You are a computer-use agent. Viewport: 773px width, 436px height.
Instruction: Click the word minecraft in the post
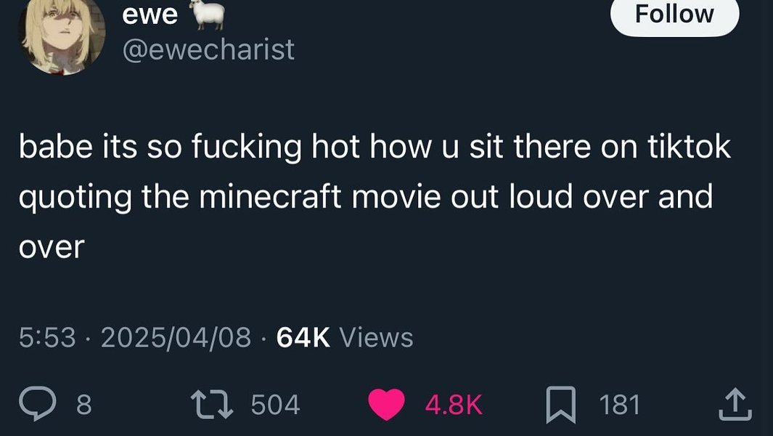pos(270,196)
